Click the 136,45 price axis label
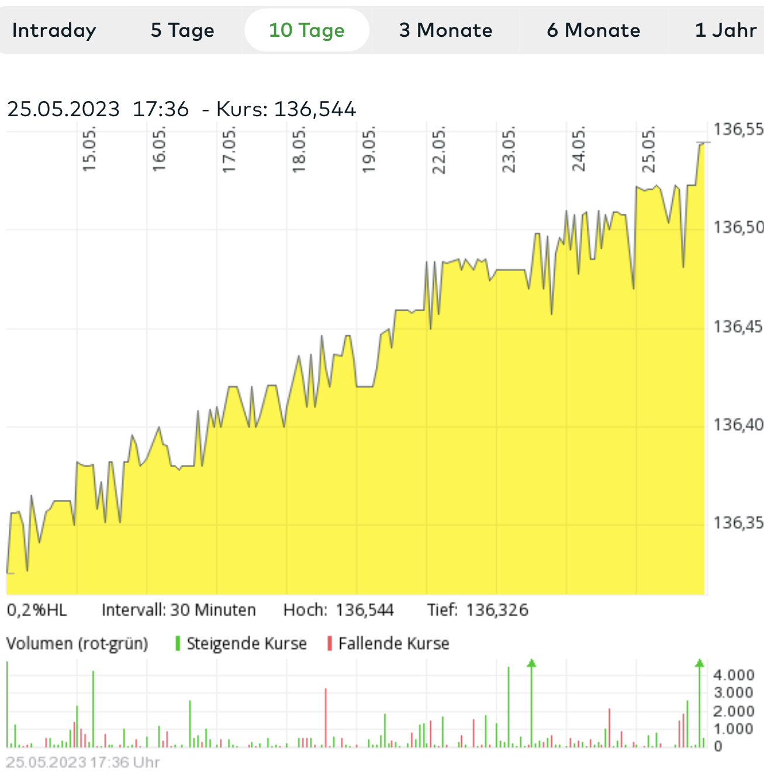Image resolution: width=764 pixels, height=779 pixels. 738,326
